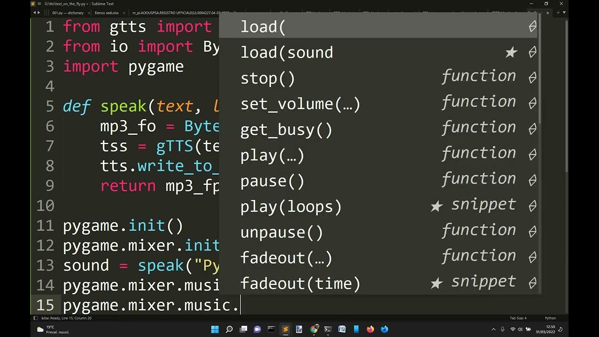This screenshot has width=599, height=337.
Task: Pick set_volume(…) from autocomplete
Action: click(x=378, y=104)
